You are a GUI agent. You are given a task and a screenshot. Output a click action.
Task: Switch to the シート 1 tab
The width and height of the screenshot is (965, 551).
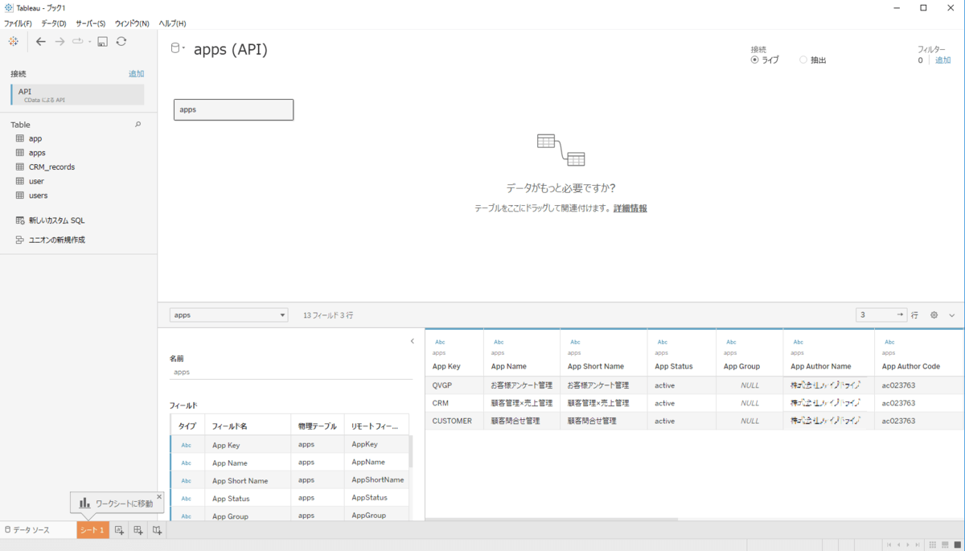coord(92,530)
